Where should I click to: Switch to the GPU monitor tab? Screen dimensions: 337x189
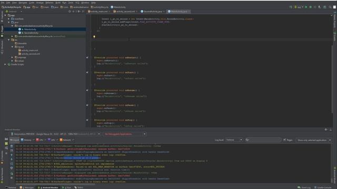pyautogui.click(x=53, y=140)
